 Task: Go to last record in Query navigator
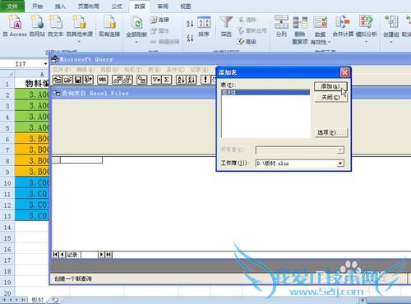109,255
